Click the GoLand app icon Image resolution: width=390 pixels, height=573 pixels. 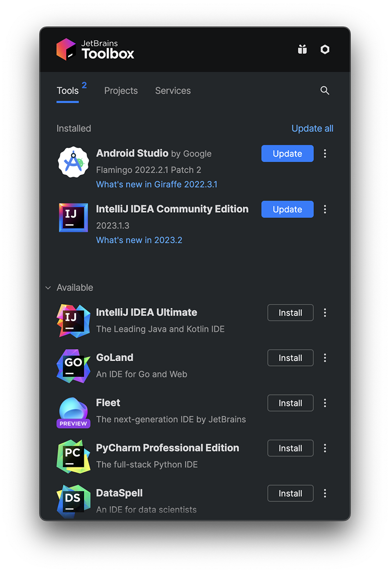[73, 366]
